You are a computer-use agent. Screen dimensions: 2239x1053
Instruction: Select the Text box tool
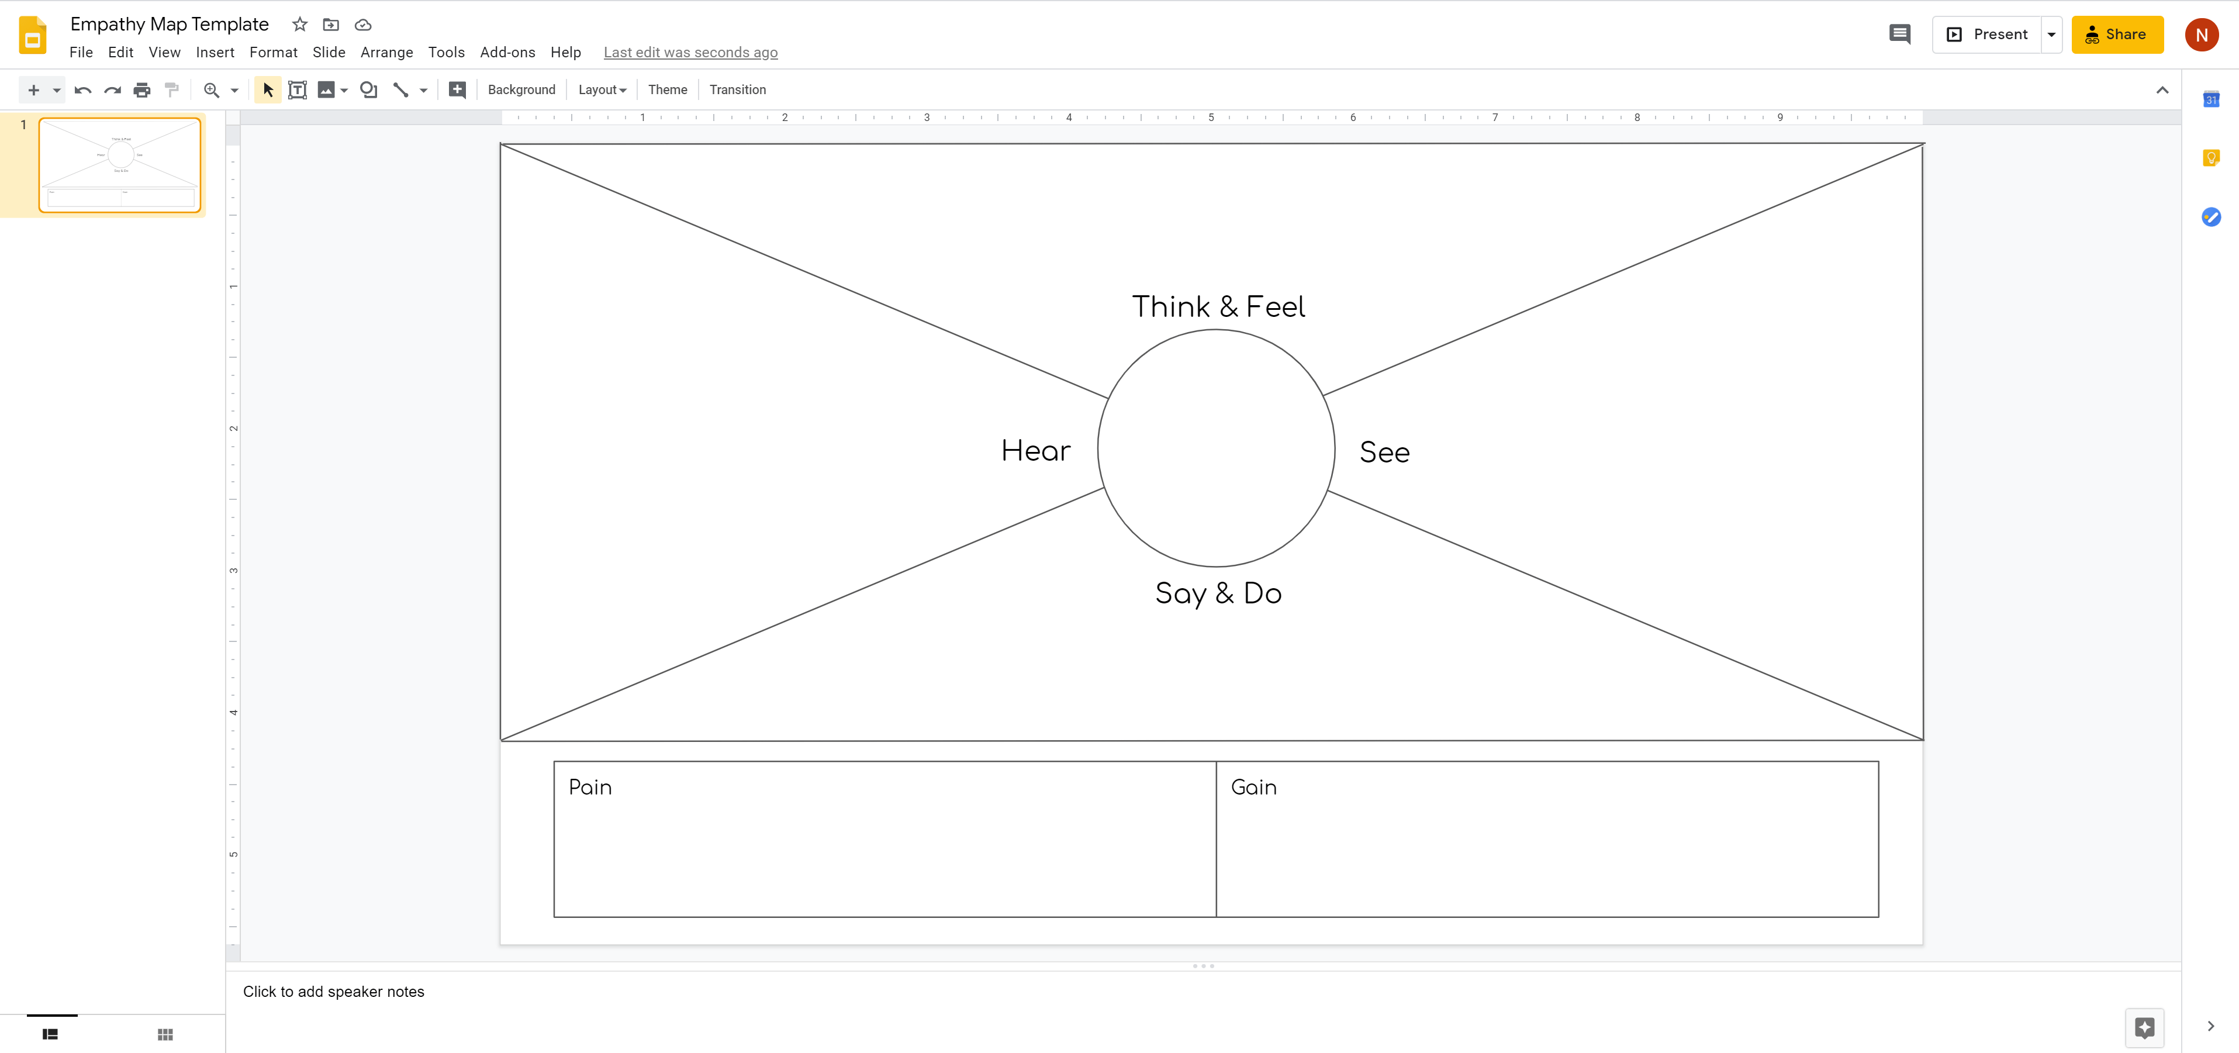pos(297,89)
